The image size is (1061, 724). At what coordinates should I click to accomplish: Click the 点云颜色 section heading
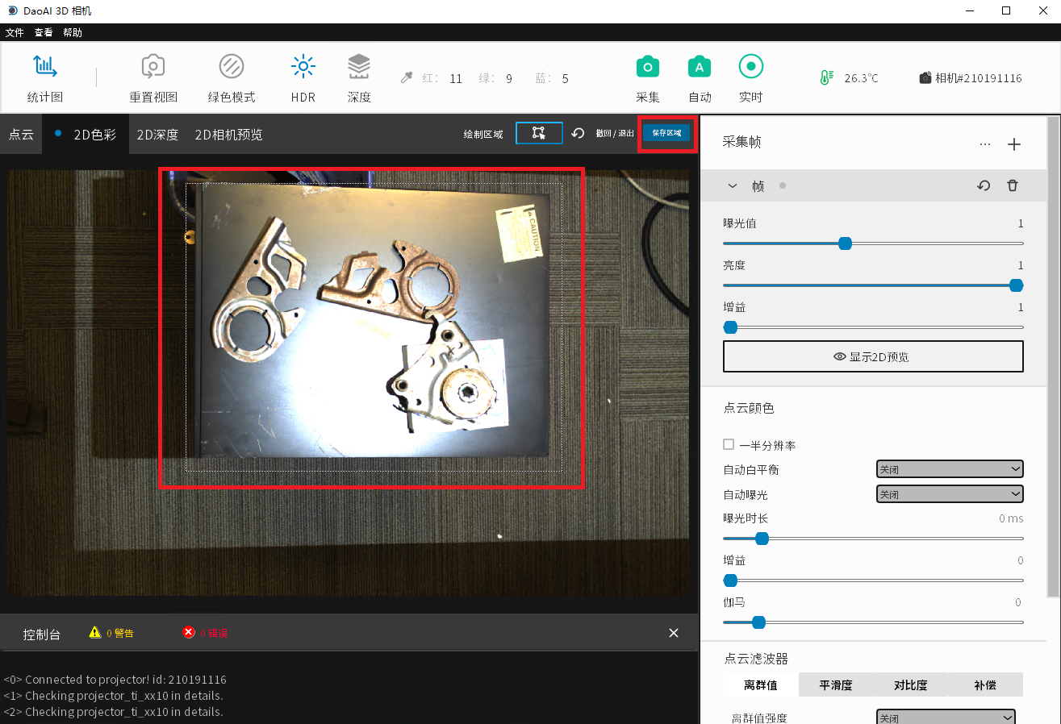pyautogui.click(x=749, y=408)
